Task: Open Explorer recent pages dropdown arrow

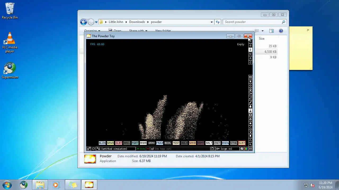Action: coord(96,22)
